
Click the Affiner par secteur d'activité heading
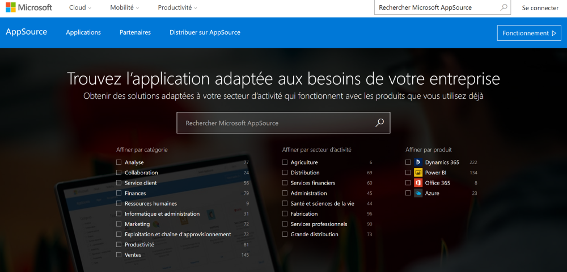(316, 149)
